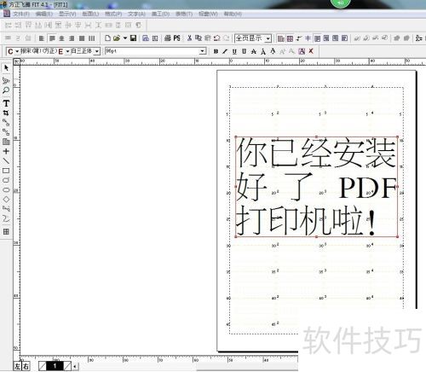Click the ruler origin corner box

pyautogui.click(x=17, y=61)
